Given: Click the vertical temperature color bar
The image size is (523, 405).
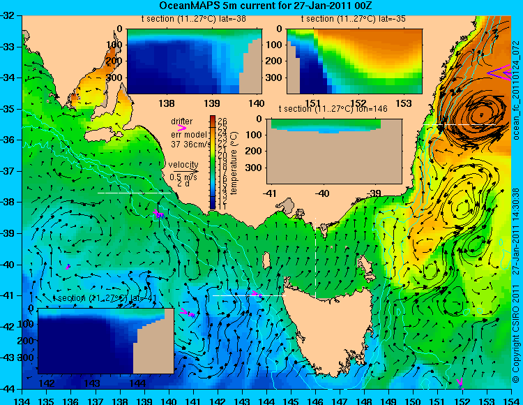Looking at the screenshot, I should click(213, 163).
